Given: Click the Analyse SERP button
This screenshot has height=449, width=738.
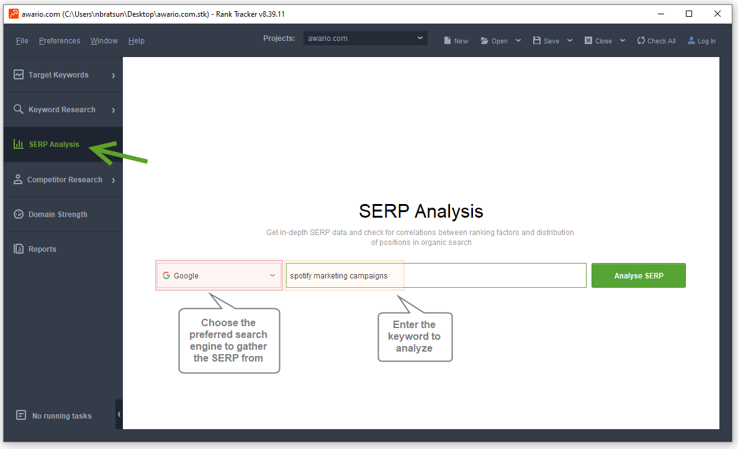Looking at the screenshot, I should [638, 275].
